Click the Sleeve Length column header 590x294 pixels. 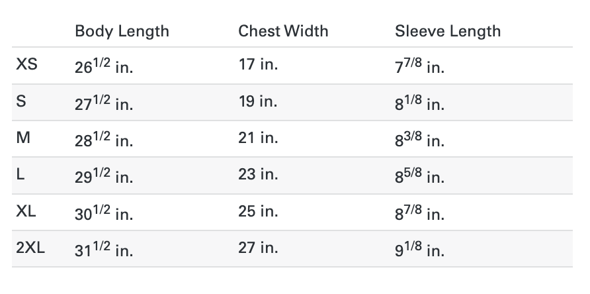point(448,32)
